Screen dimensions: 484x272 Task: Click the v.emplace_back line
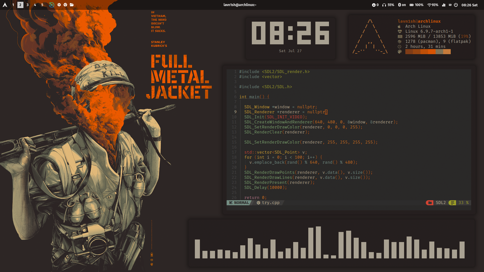coord(303,162)
